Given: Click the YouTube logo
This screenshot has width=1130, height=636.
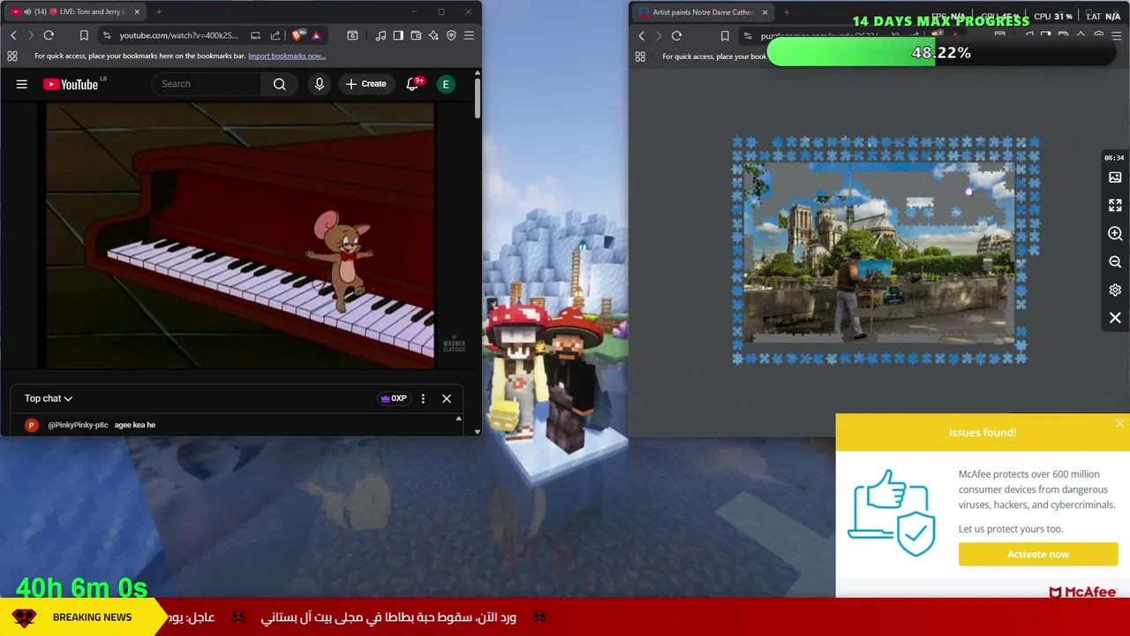Looking at the screenshot, I should point(71,84).
